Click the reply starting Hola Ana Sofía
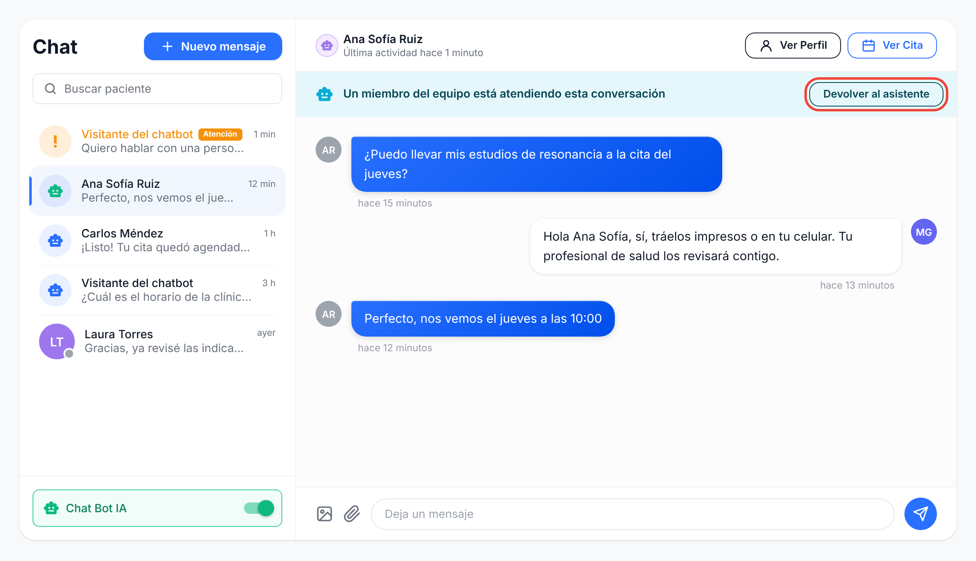The height and width of the screenshot is (561, 976). pyautogui.click(x=715, y=246)
